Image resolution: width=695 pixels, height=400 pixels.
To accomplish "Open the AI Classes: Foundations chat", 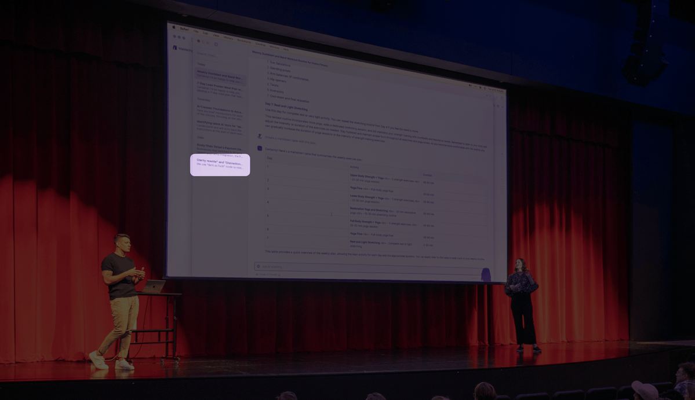I will [220, 112].
